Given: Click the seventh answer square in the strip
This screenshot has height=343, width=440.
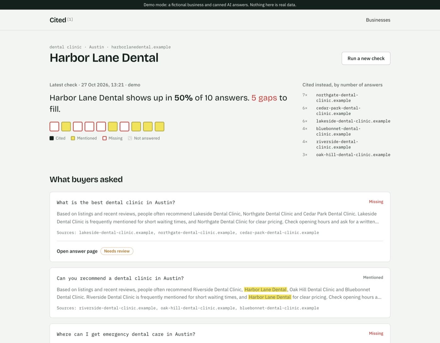Looking at the screenshot, I should click(124, 126).
